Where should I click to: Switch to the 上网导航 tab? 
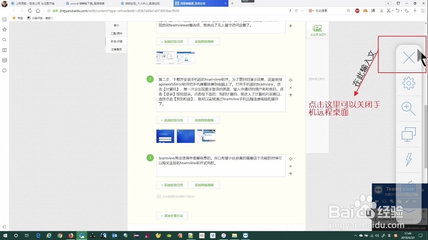pyautogui.click(x=35, y=3)
